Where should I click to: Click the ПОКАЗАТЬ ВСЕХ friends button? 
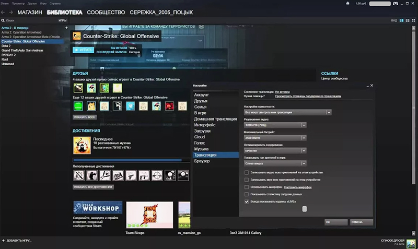pos(85,117)
